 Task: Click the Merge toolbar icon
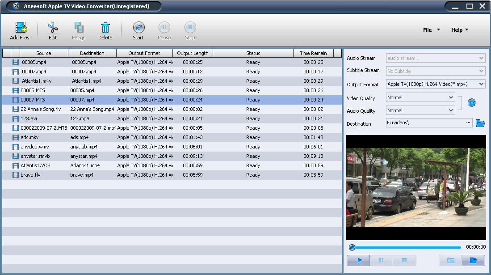[79, 28]
